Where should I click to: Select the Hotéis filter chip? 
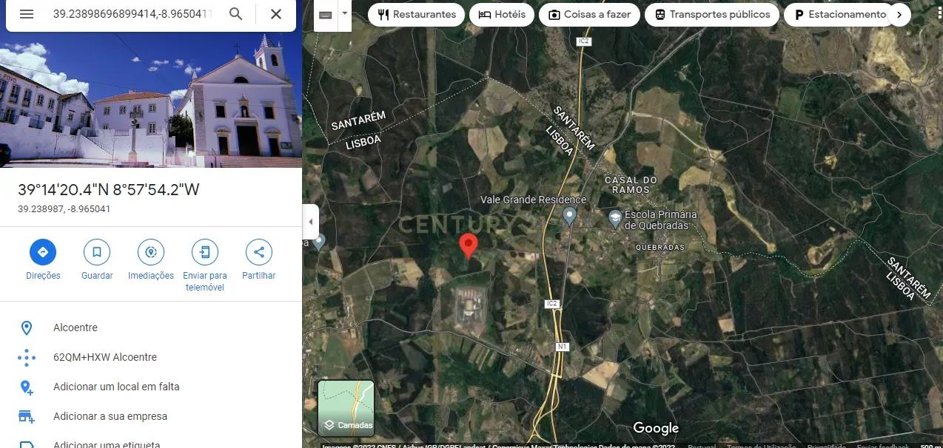point(502,14)
